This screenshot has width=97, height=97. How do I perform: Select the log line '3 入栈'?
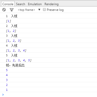pos(48,36)
